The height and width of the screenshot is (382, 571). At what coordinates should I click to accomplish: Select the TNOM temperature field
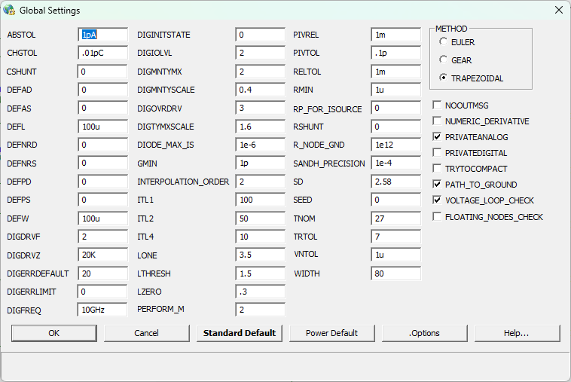(x=395, y=218)
